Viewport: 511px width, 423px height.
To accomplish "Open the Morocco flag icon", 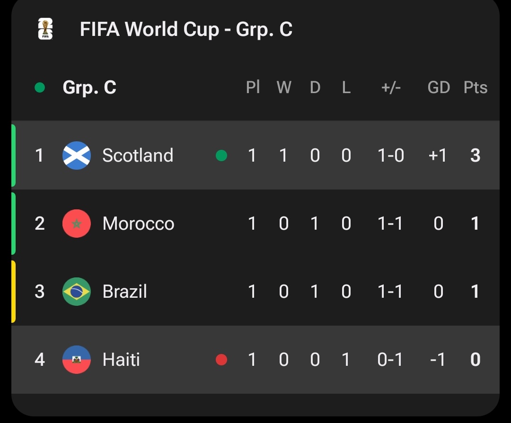I will click(77, 224).
